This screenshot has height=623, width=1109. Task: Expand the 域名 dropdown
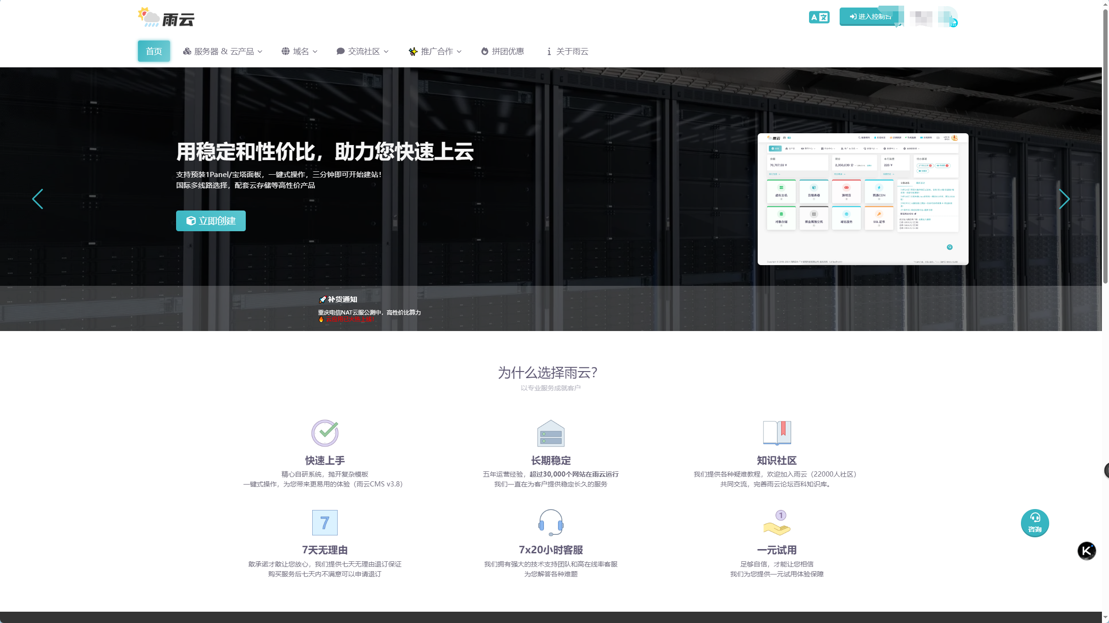[300, 51]
